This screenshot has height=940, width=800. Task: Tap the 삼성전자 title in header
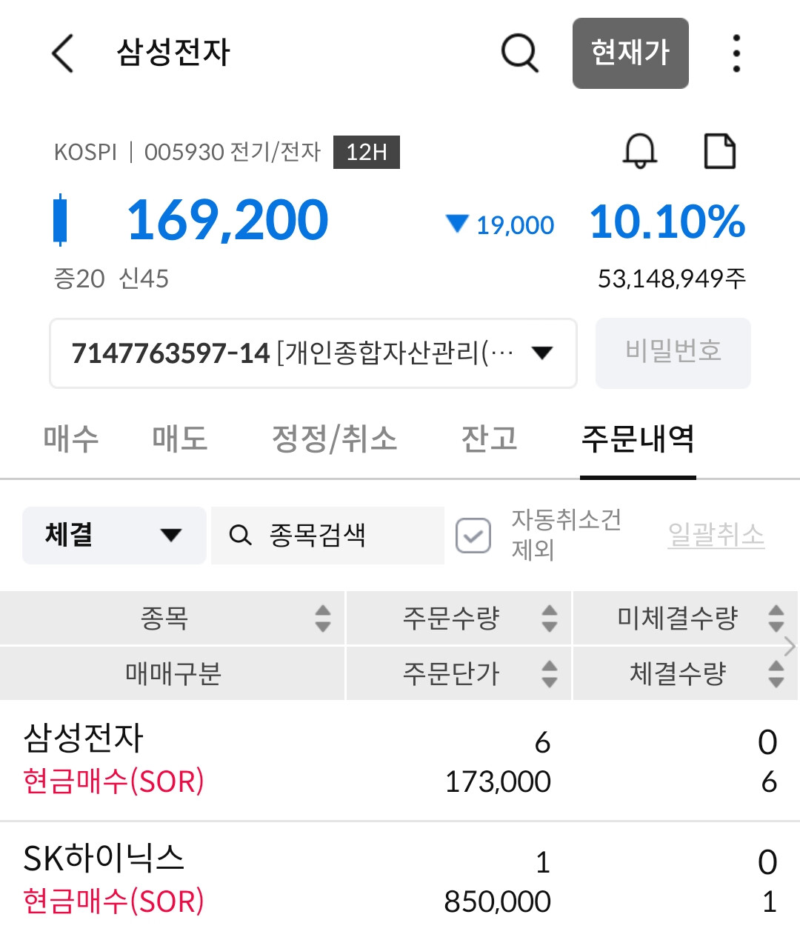[x=173, y=53]
